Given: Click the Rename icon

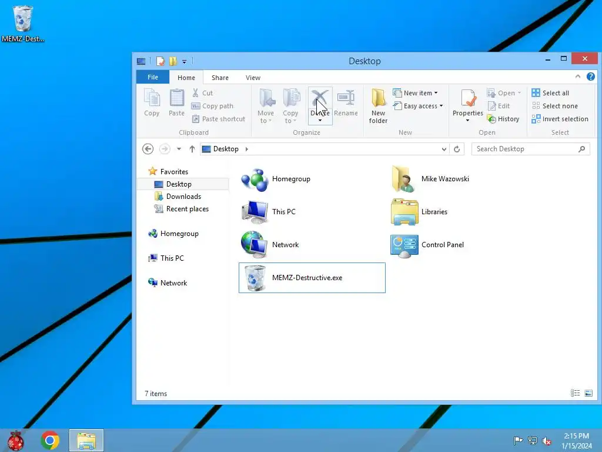Looking at the screenshot, I should (x=346, y=98).
